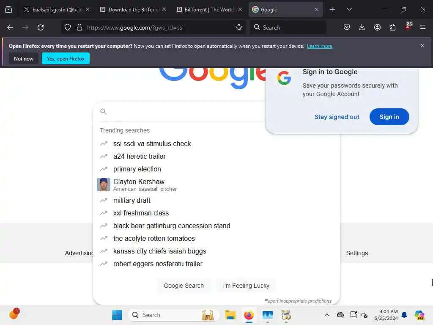
Task: Dismiss the Firefox startup notification bar
Action: pyautogui.click(x=422, y=46)
